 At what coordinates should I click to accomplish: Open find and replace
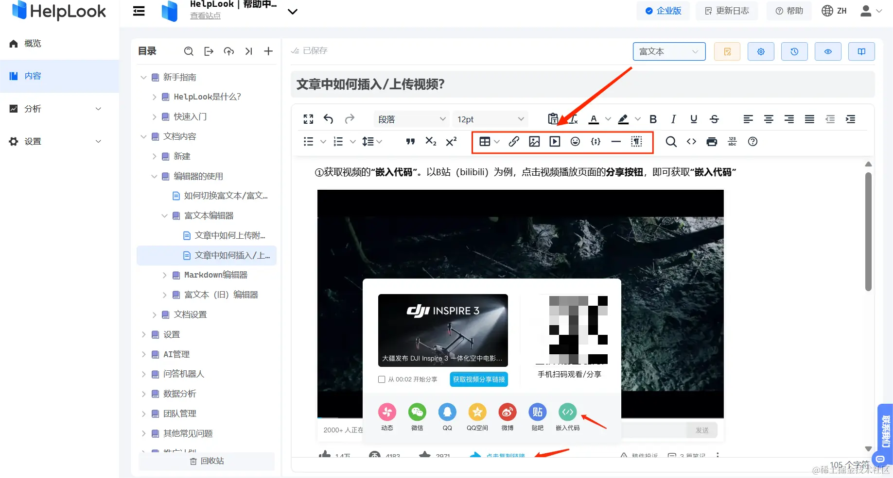point(671,141)
